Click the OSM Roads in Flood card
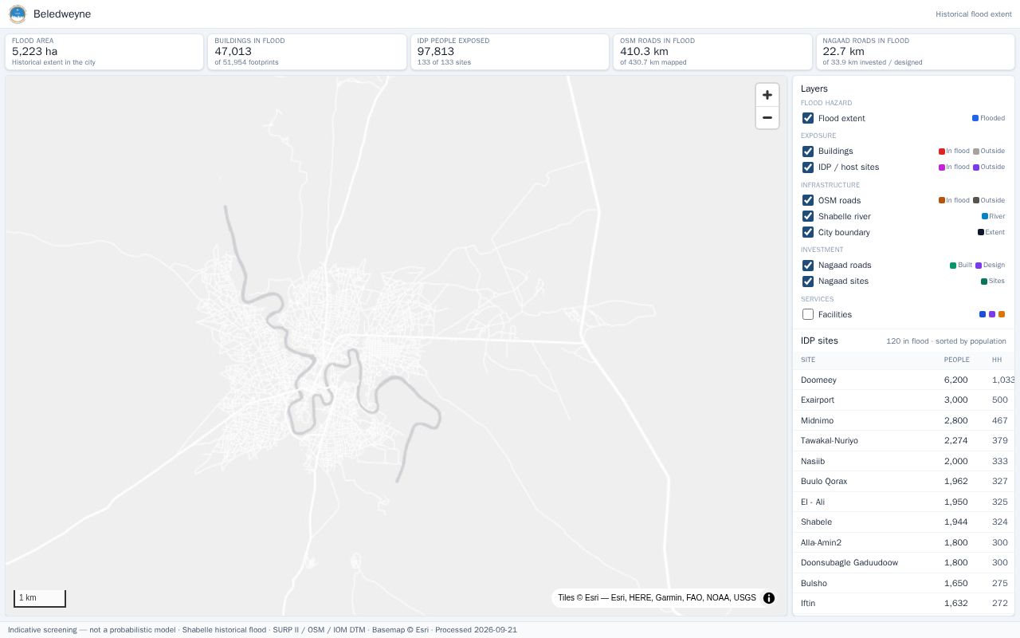This screenshot has width=1020, height=638. tap(712, 52)
